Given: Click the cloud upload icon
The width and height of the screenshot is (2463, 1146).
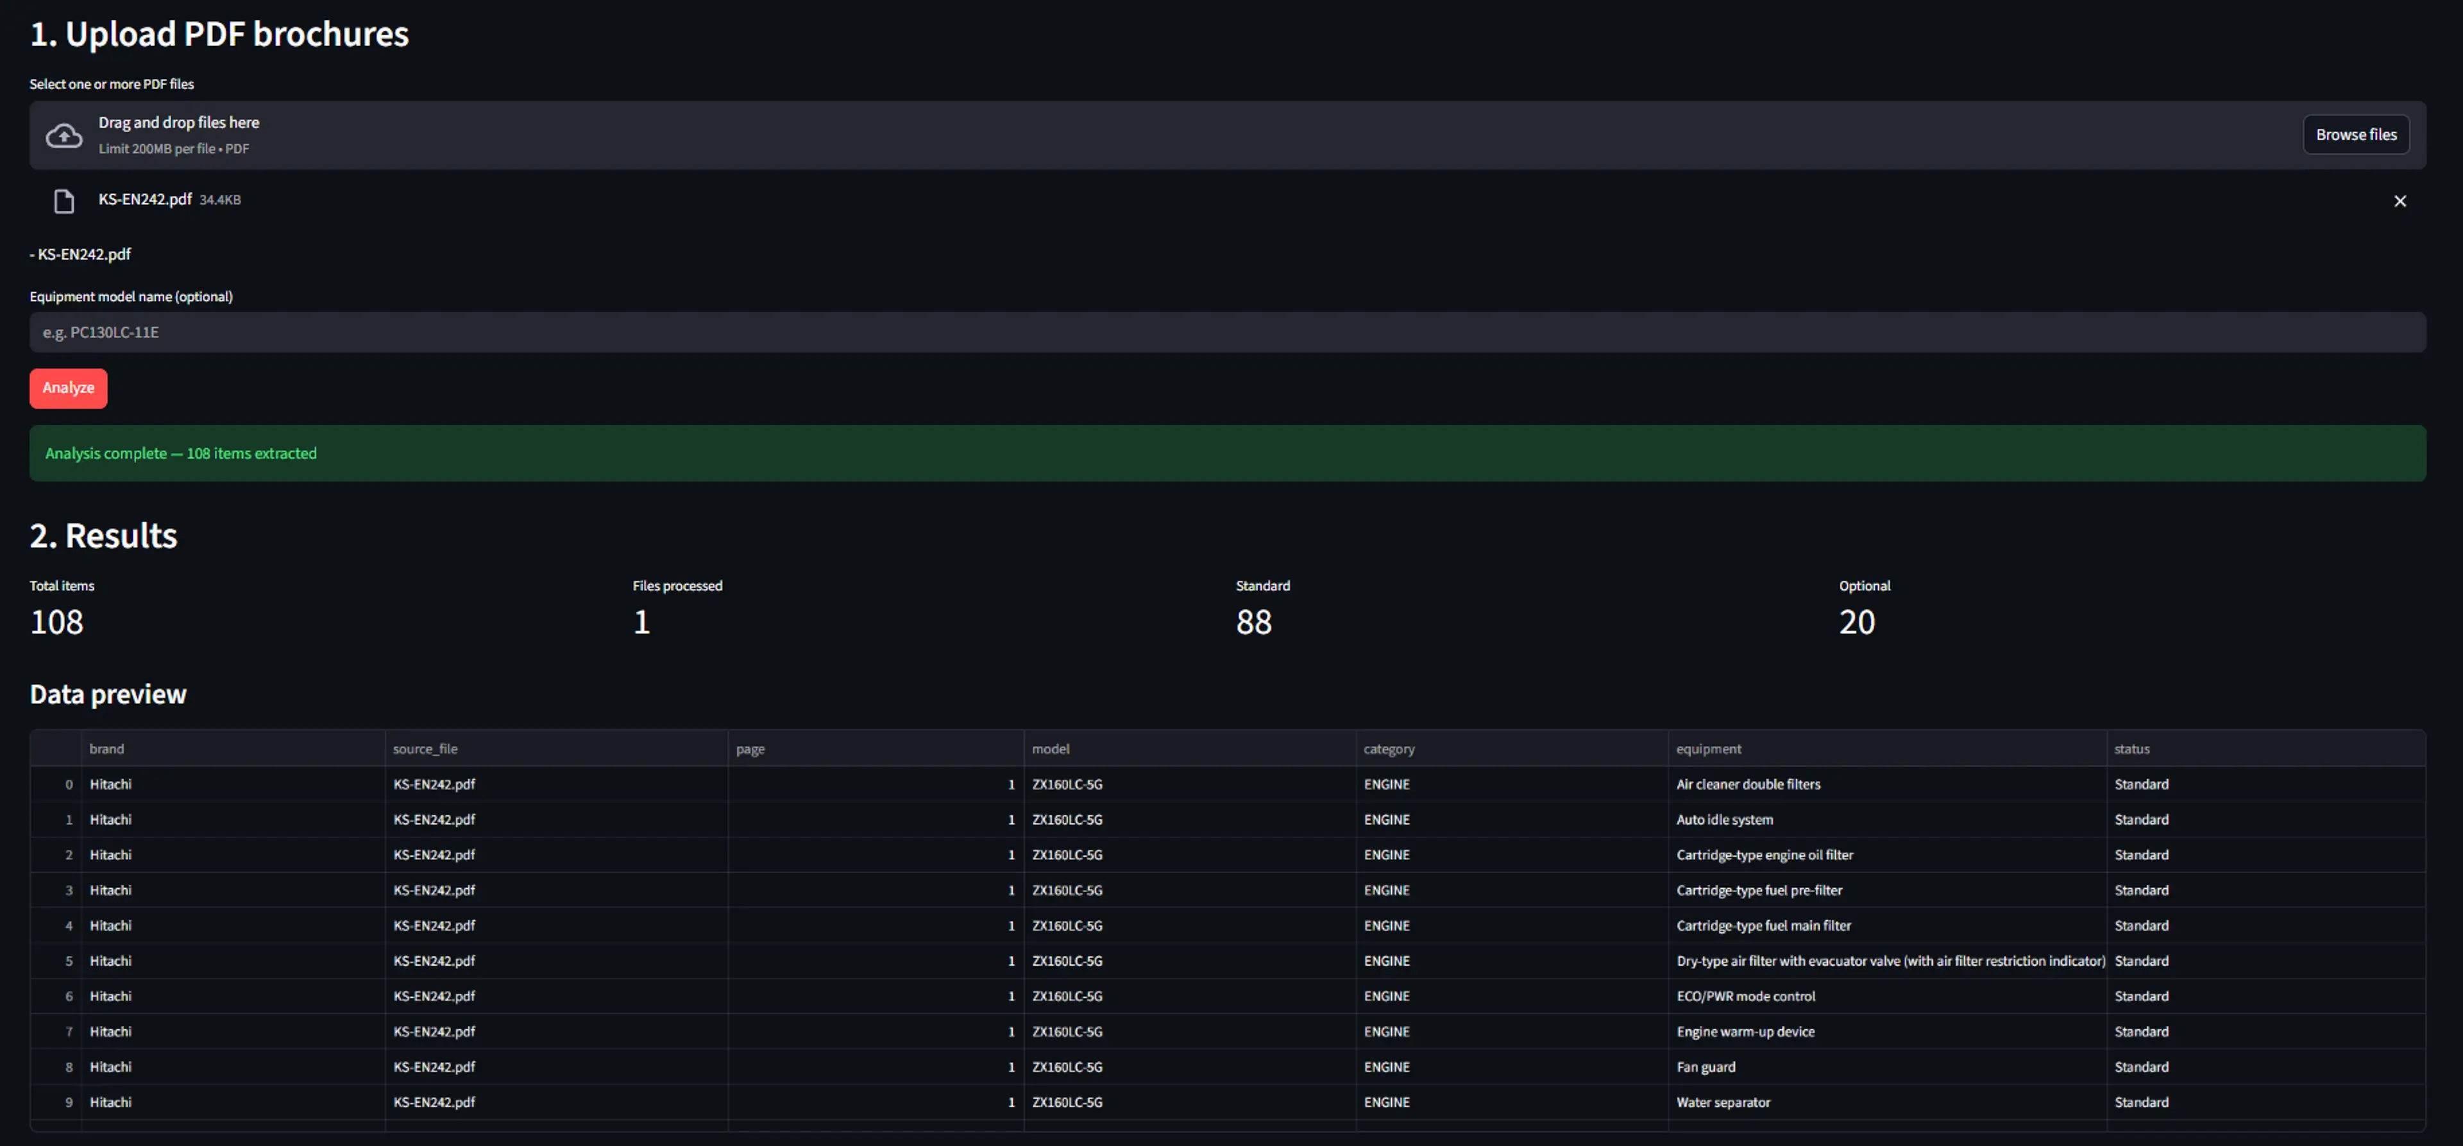Looking at the screenshot, I should (64, 136).
